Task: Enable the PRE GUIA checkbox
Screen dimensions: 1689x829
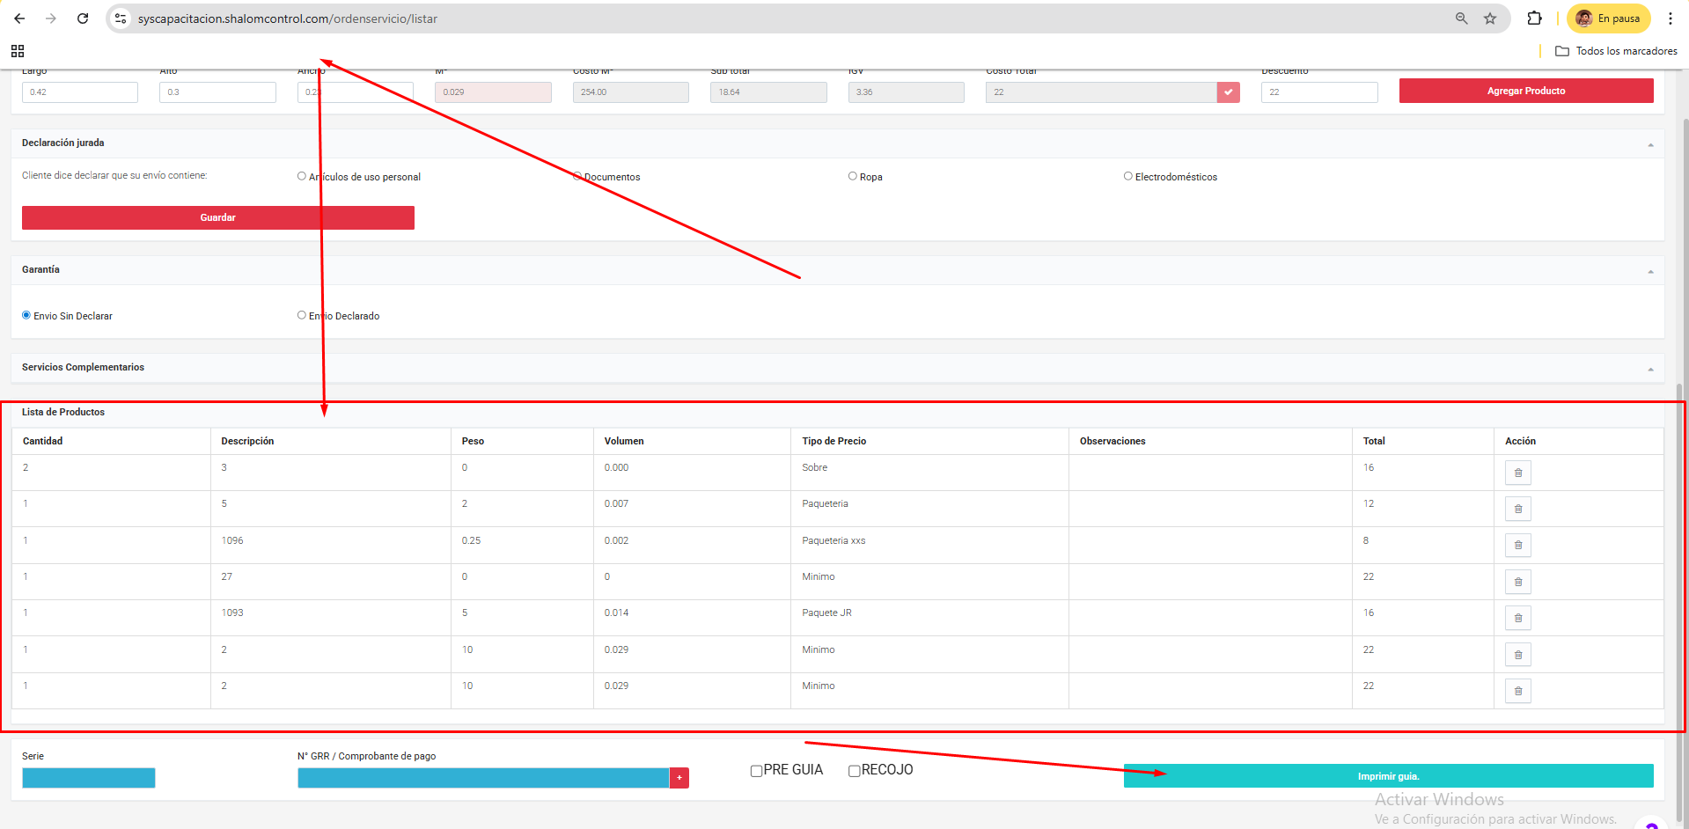Action: tap(756, 771)
